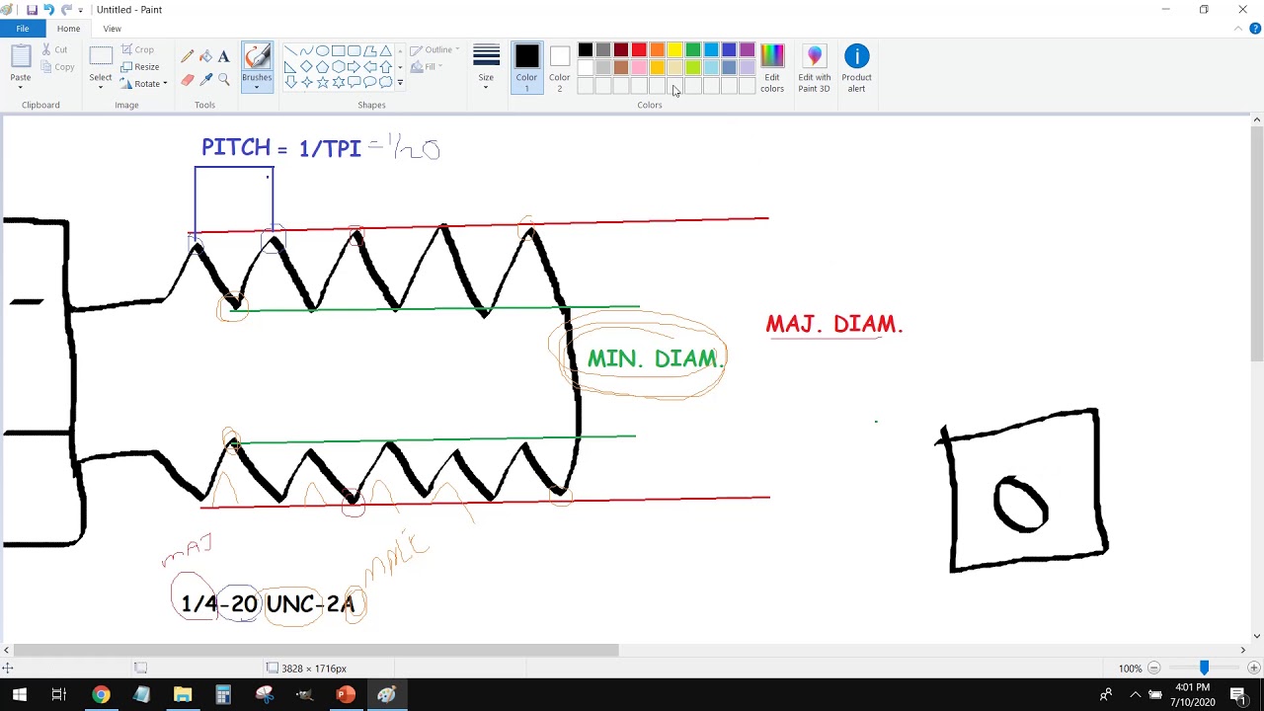
Task: Click the Resize button
Action: [140, 67]
